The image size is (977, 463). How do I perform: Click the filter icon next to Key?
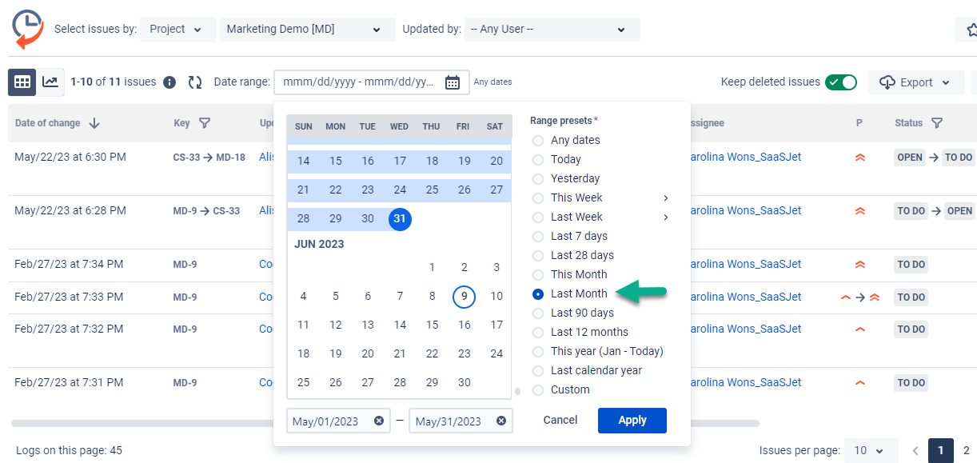[205, 123]
